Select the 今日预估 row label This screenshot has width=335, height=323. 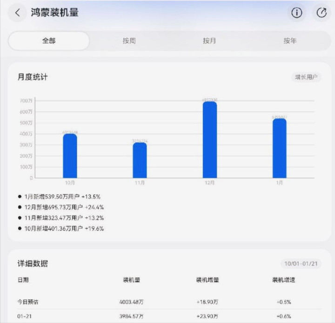[x=28, y=302]
